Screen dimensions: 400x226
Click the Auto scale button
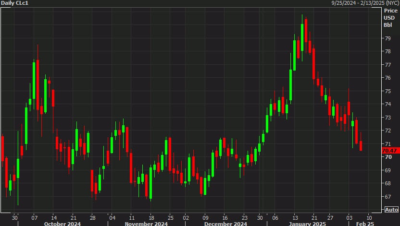tap(391, 210)
